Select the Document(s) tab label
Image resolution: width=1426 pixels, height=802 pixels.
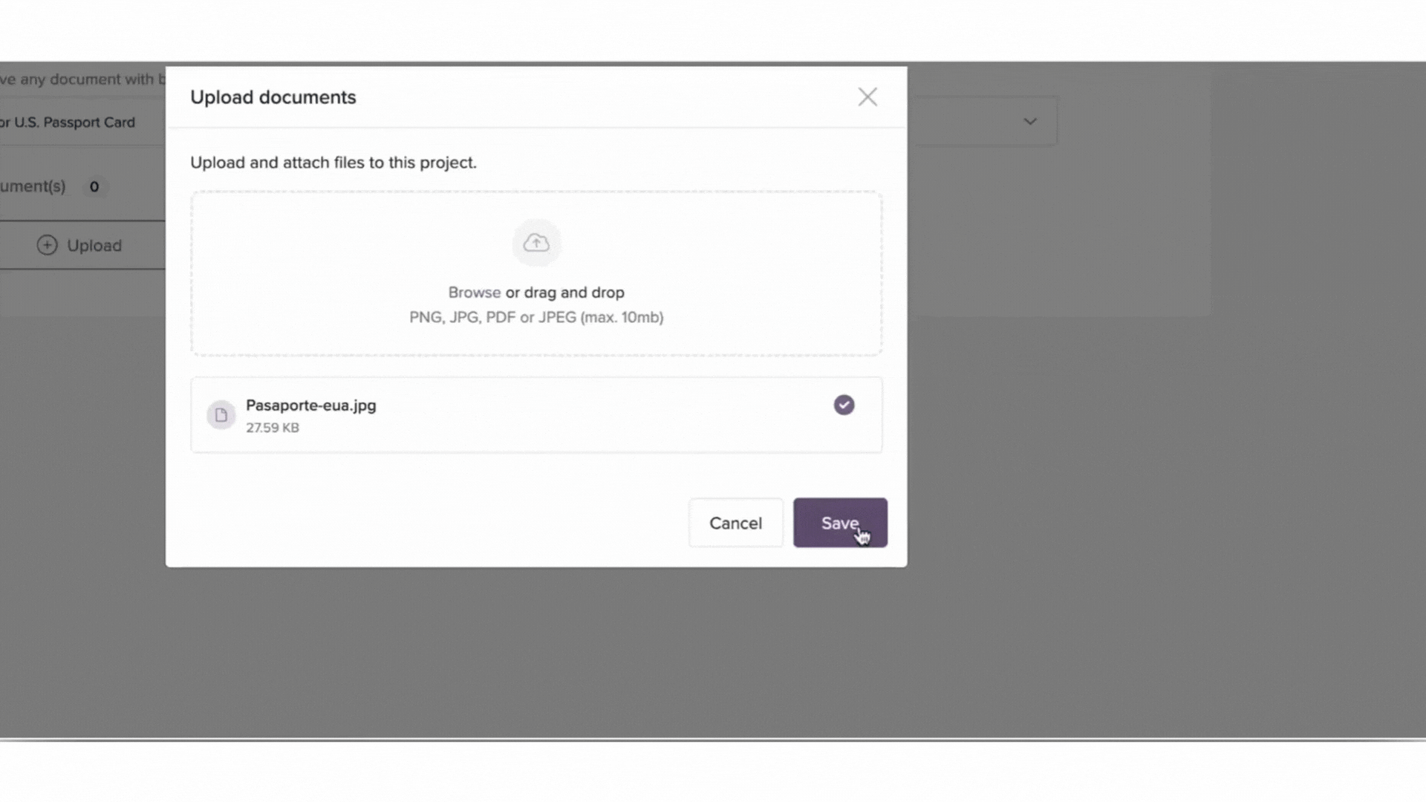33,186
